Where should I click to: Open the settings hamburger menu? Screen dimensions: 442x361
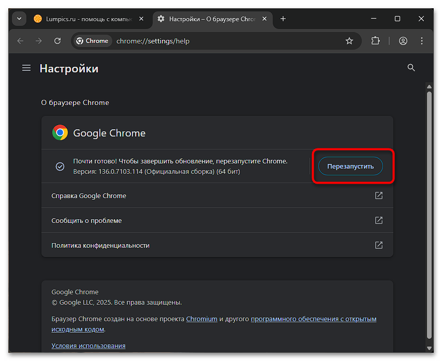(x=26, y=68)
